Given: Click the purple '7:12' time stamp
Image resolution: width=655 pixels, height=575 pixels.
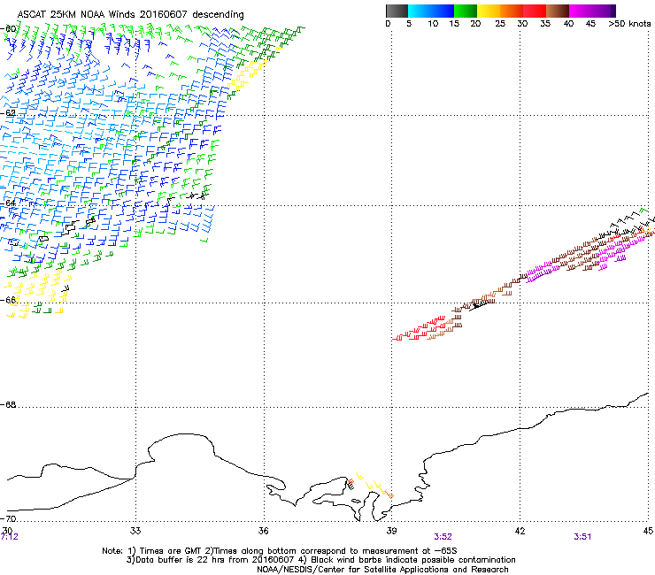Looking at the screenshot, I should pos(10,537).
